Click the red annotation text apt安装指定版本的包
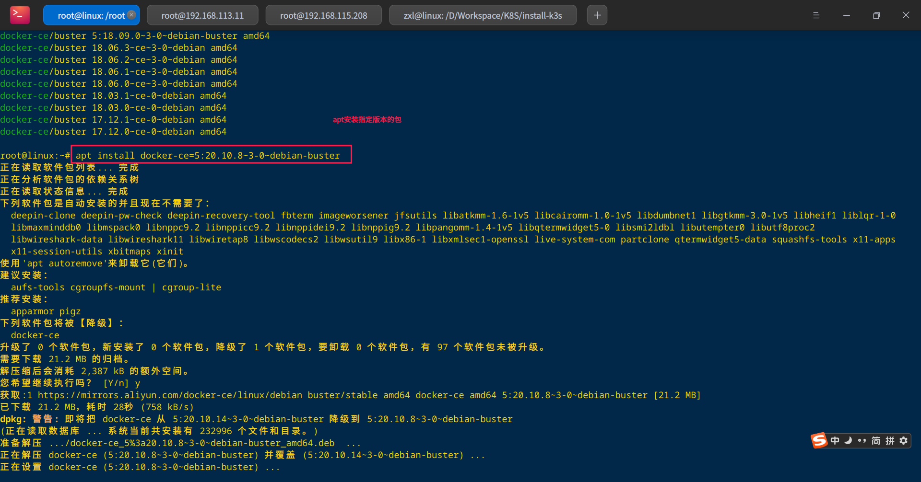Viewport: 921px width, 482px height. pyautogui.click(x=367, y=120)
